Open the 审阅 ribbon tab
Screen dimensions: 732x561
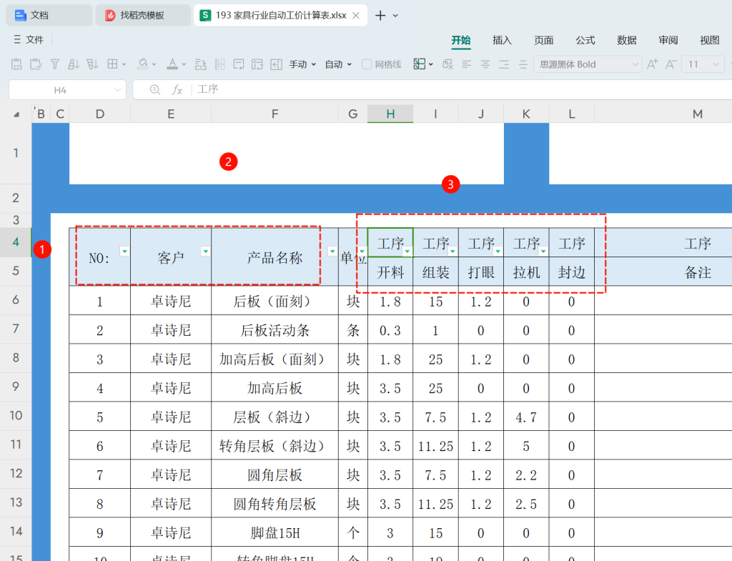point(668,40)
